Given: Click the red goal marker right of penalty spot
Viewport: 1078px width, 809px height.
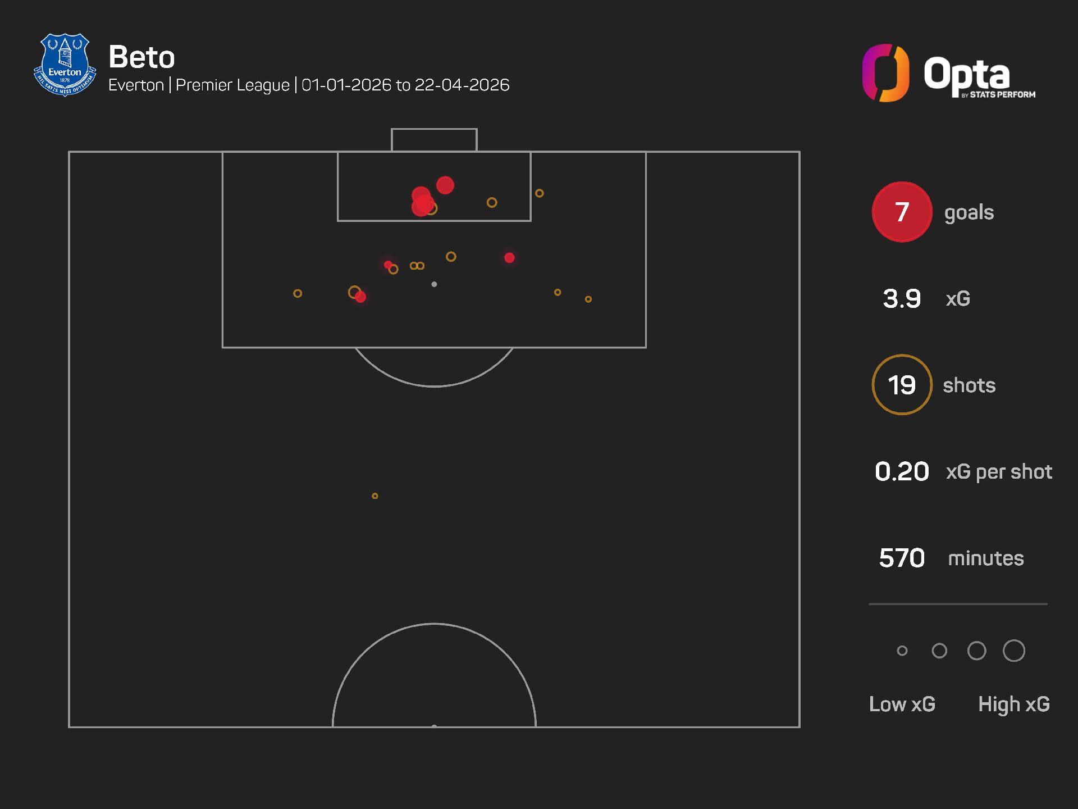Looking at the screenshot, I should (509, 258).
